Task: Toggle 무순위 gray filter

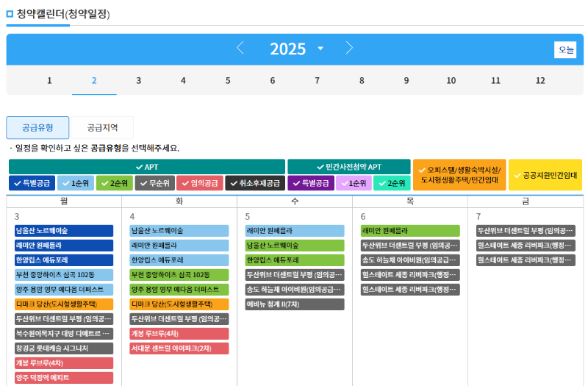Action: point(154,183)
